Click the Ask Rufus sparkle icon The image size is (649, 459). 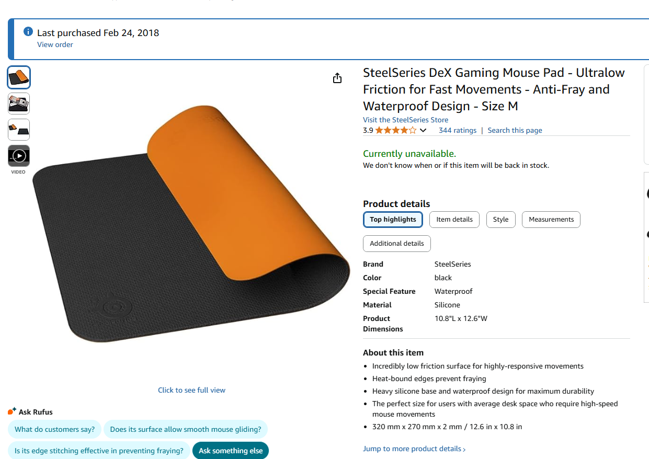coord(12,411)
